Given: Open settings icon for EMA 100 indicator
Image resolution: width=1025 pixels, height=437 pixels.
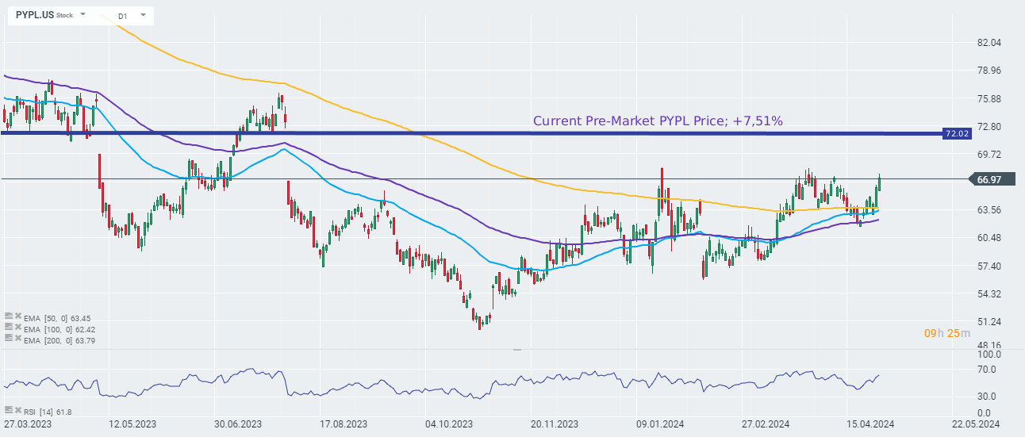Looking at the screenshot, I should (8, 328).
